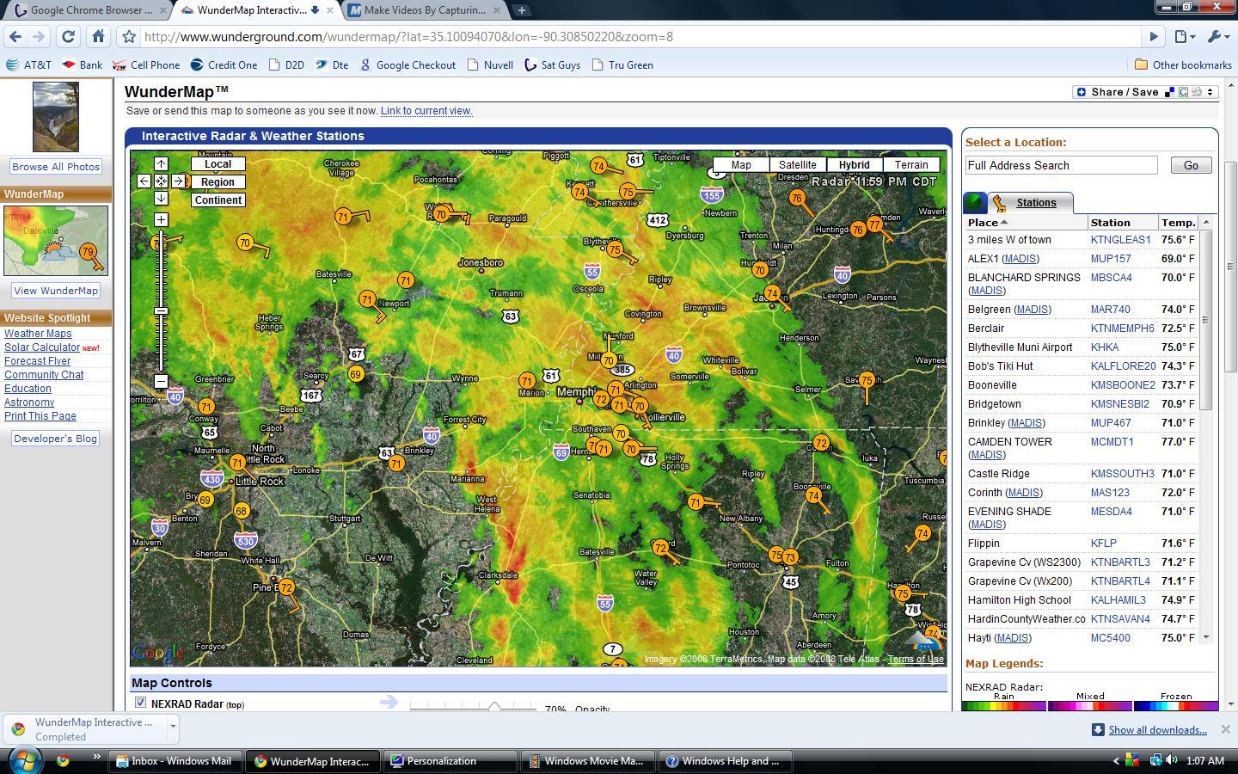Sort the table by the Temp. column

1178,222
